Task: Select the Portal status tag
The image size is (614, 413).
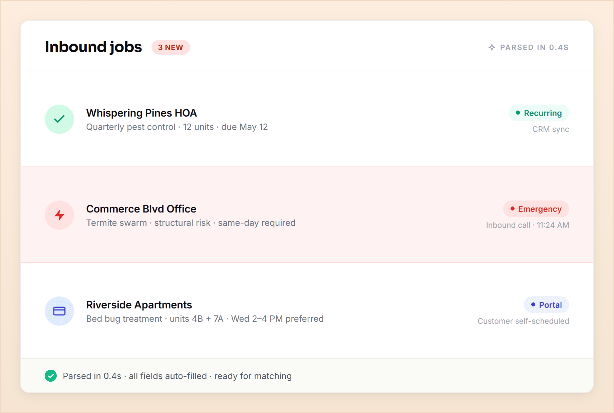Action: click(x=546, y=305)
